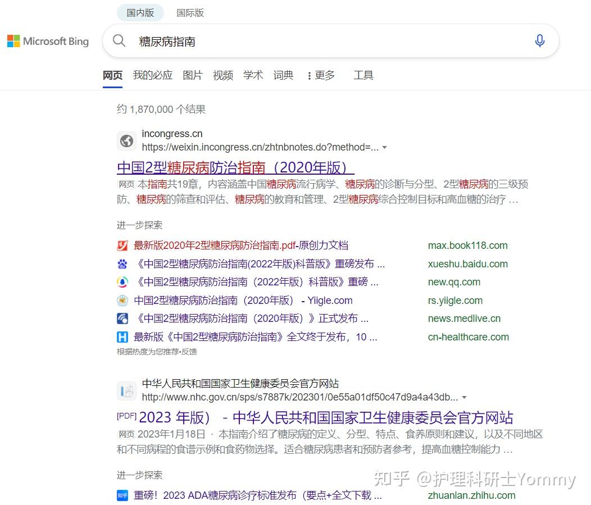Click the cn-healthcare H favicon
The image size is (591, 505).
point(122,337)
